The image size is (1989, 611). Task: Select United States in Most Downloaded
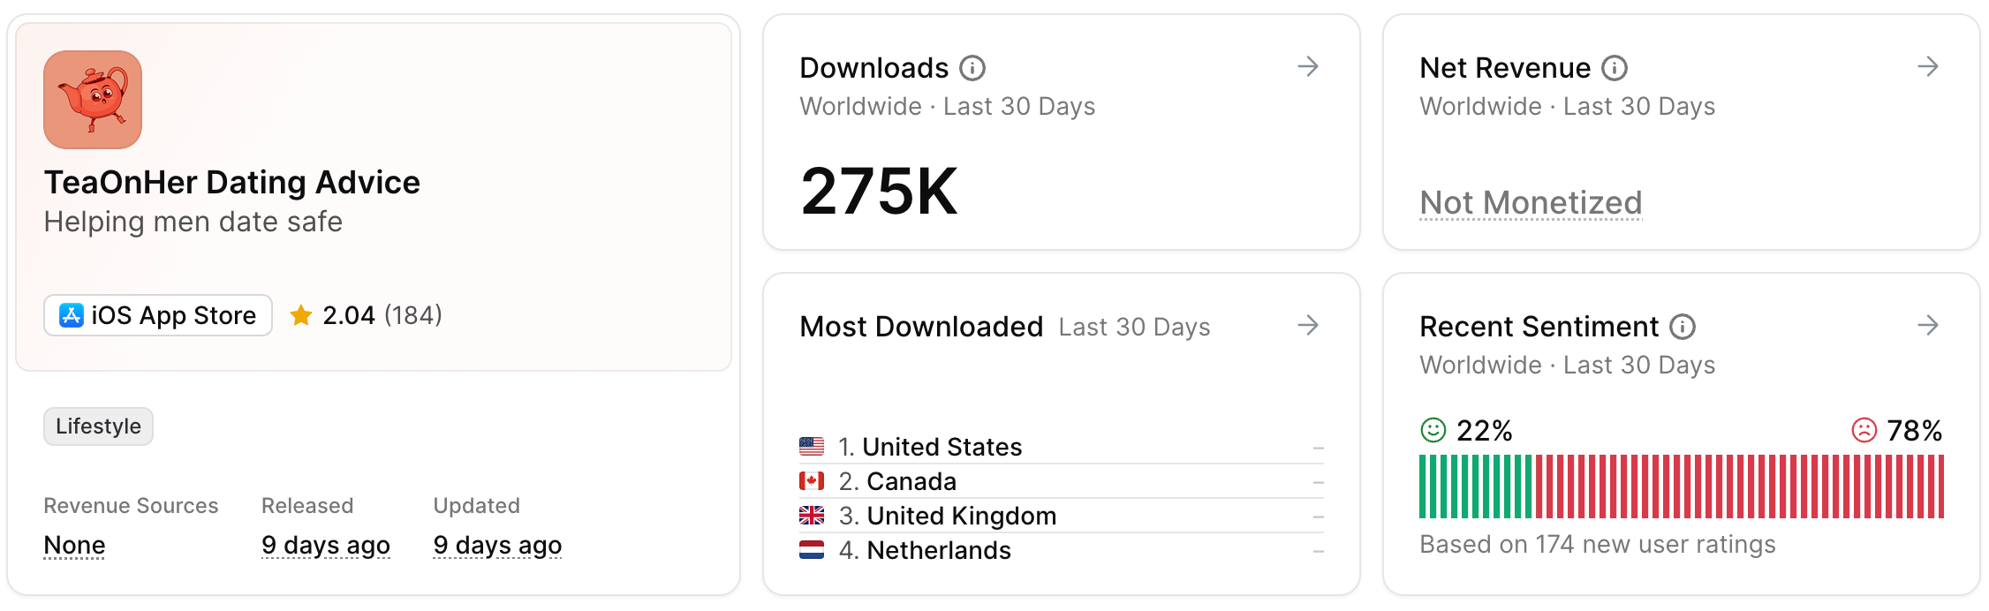coord(1061,447)
